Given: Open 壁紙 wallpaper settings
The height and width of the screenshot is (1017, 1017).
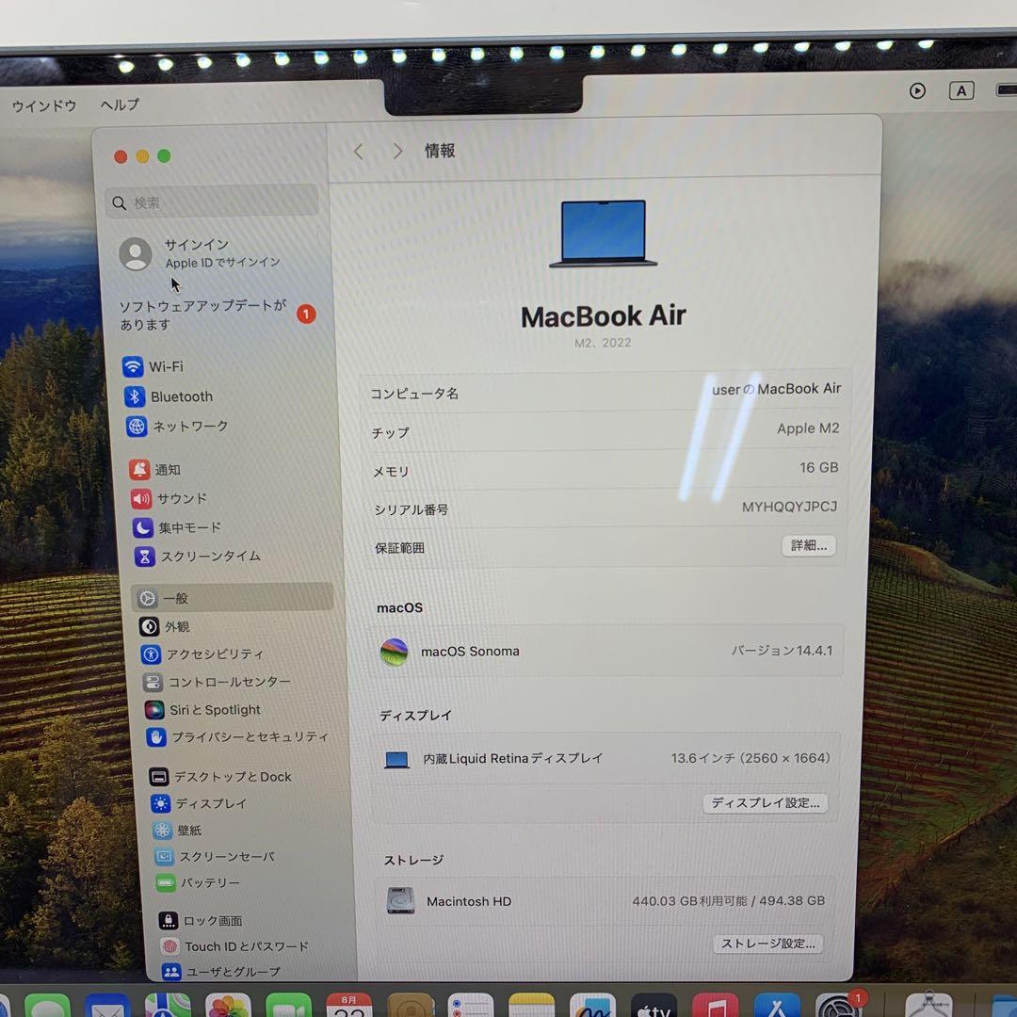Looking at the screenshot, I should 176,831.
